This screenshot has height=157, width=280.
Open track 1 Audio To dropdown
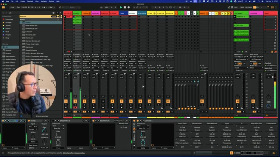68,68
